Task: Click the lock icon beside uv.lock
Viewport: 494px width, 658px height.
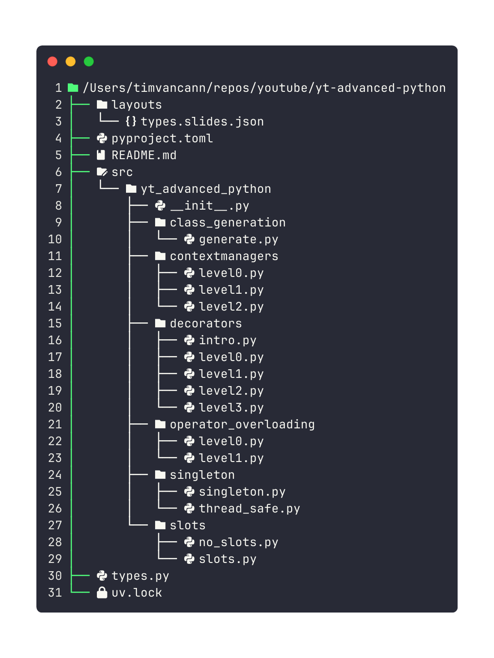Action: (102, 593)
